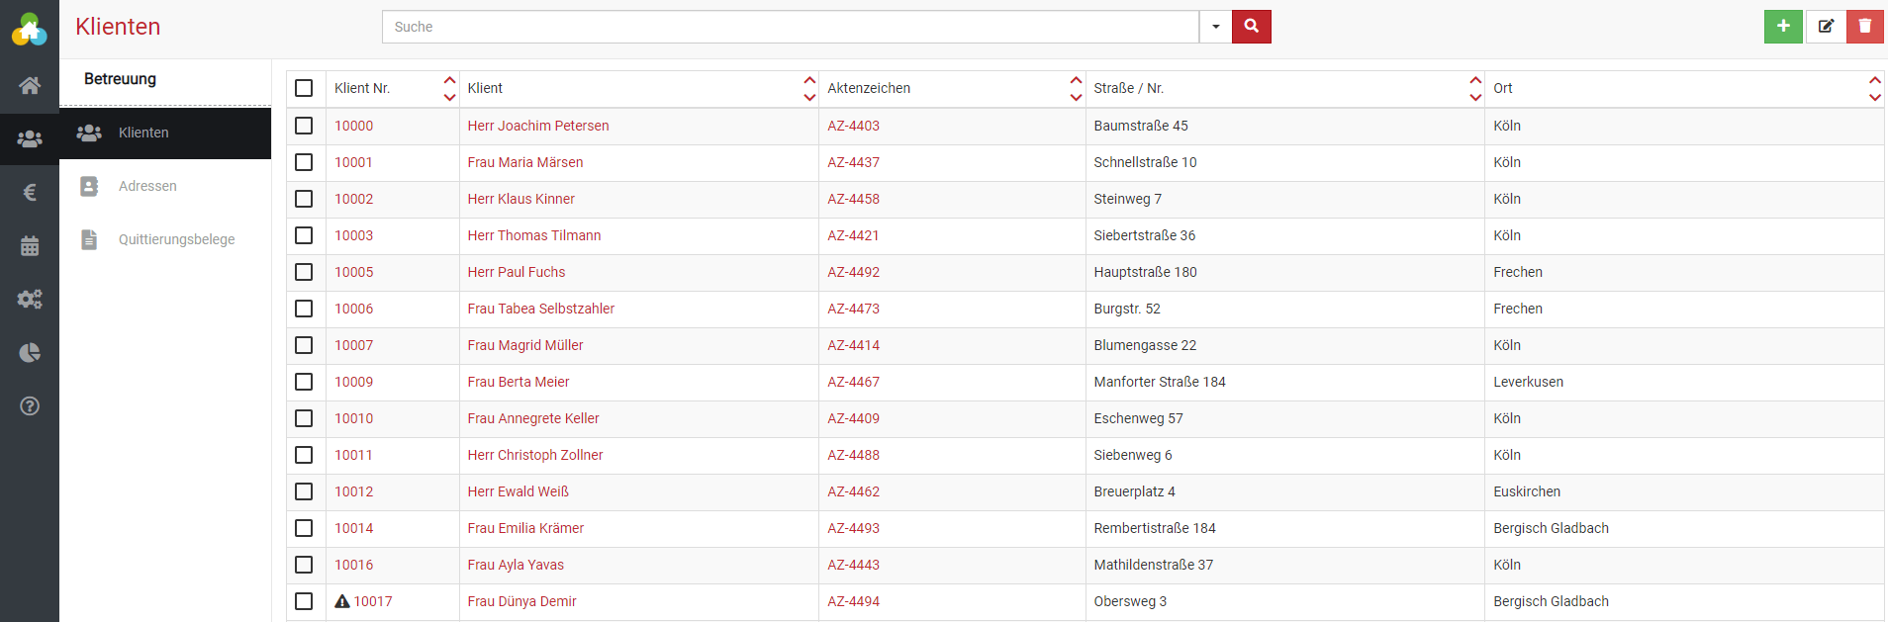This screenshot has width=1888, height=622.
Task: Expand the search options dropdown arrow
Action: (1215, 27)
